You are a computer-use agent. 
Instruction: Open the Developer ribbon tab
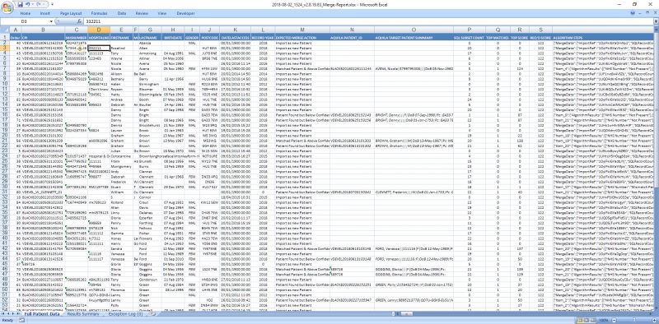click(x=185, y=13)
